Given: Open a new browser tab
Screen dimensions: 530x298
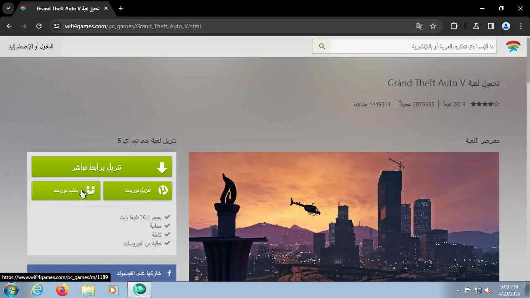Looking at the screenshot, I should (x=120, y=8).
